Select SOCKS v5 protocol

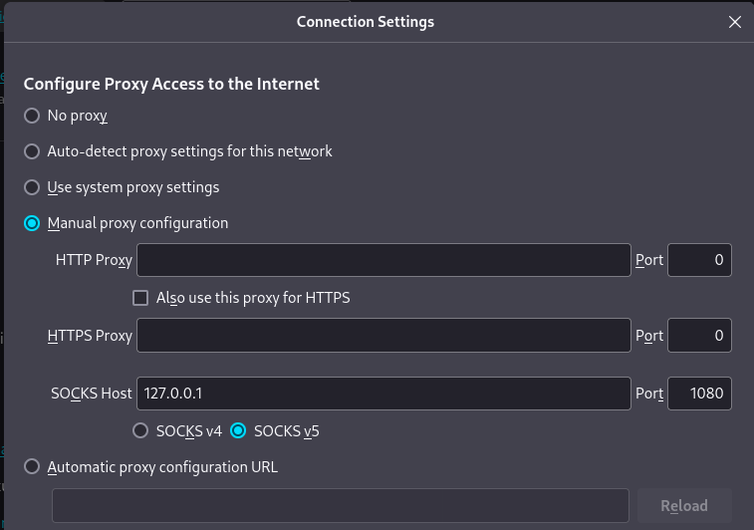238,431
